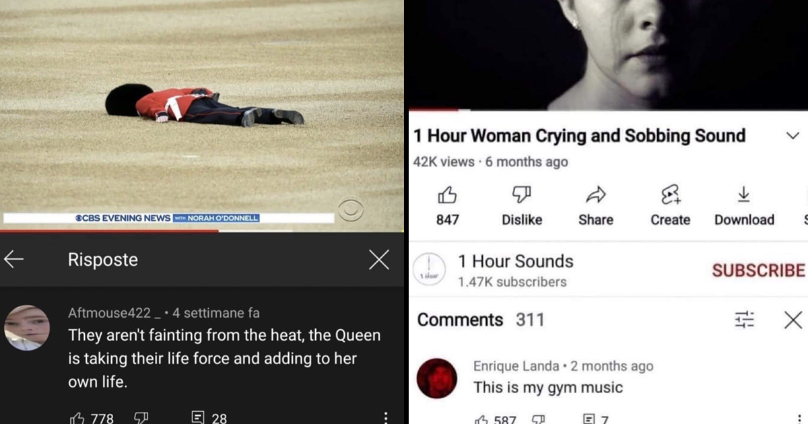Open the 28 replies on the Queen comment
Screen dimensions: 808x424
pos(209,418)
